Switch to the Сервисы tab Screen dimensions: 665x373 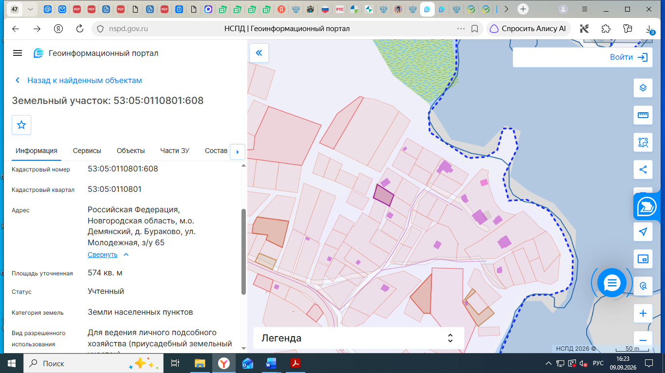87,151
